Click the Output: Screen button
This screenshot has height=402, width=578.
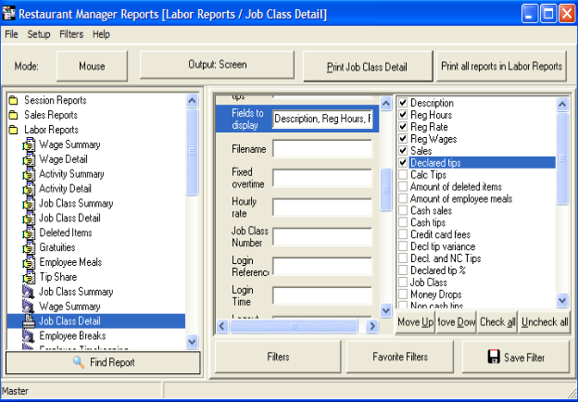[217, 65]
